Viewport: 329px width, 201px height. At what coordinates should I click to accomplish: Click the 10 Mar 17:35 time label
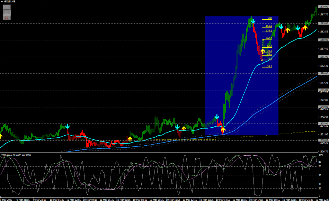point(256,199)
